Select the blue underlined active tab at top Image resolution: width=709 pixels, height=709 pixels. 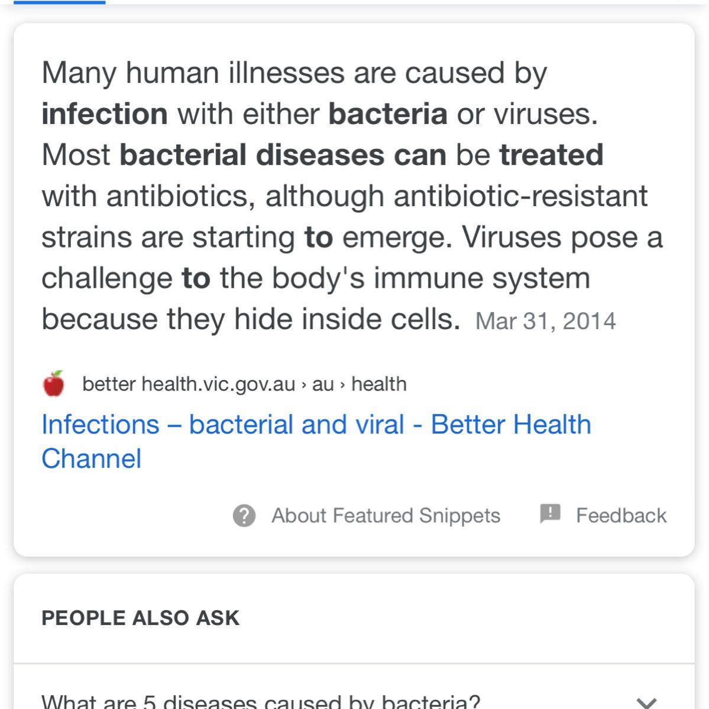pyautogui.click(x=59, y=2)
